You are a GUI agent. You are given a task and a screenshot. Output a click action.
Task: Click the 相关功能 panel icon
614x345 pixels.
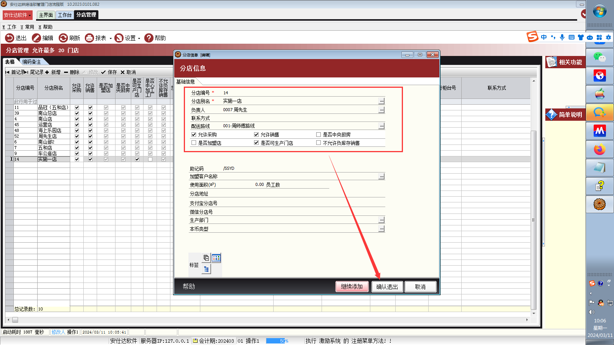tap(552, 62)
